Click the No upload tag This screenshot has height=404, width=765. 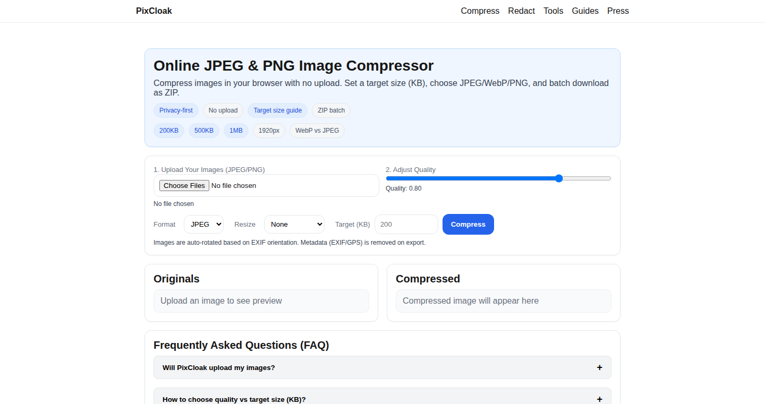click(223, 110)
